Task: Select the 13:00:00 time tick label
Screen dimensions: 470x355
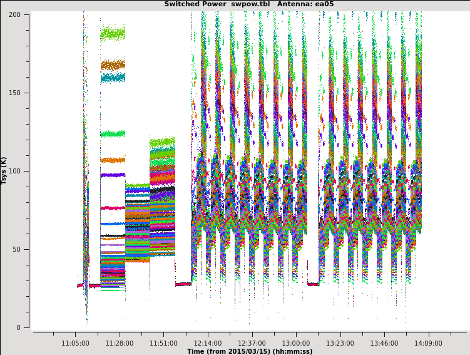Action: click(296, 343)
